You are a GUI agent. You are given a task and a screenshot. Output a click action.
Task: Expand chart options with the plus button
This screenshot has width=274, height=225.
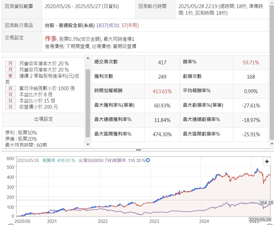[267, 161]
